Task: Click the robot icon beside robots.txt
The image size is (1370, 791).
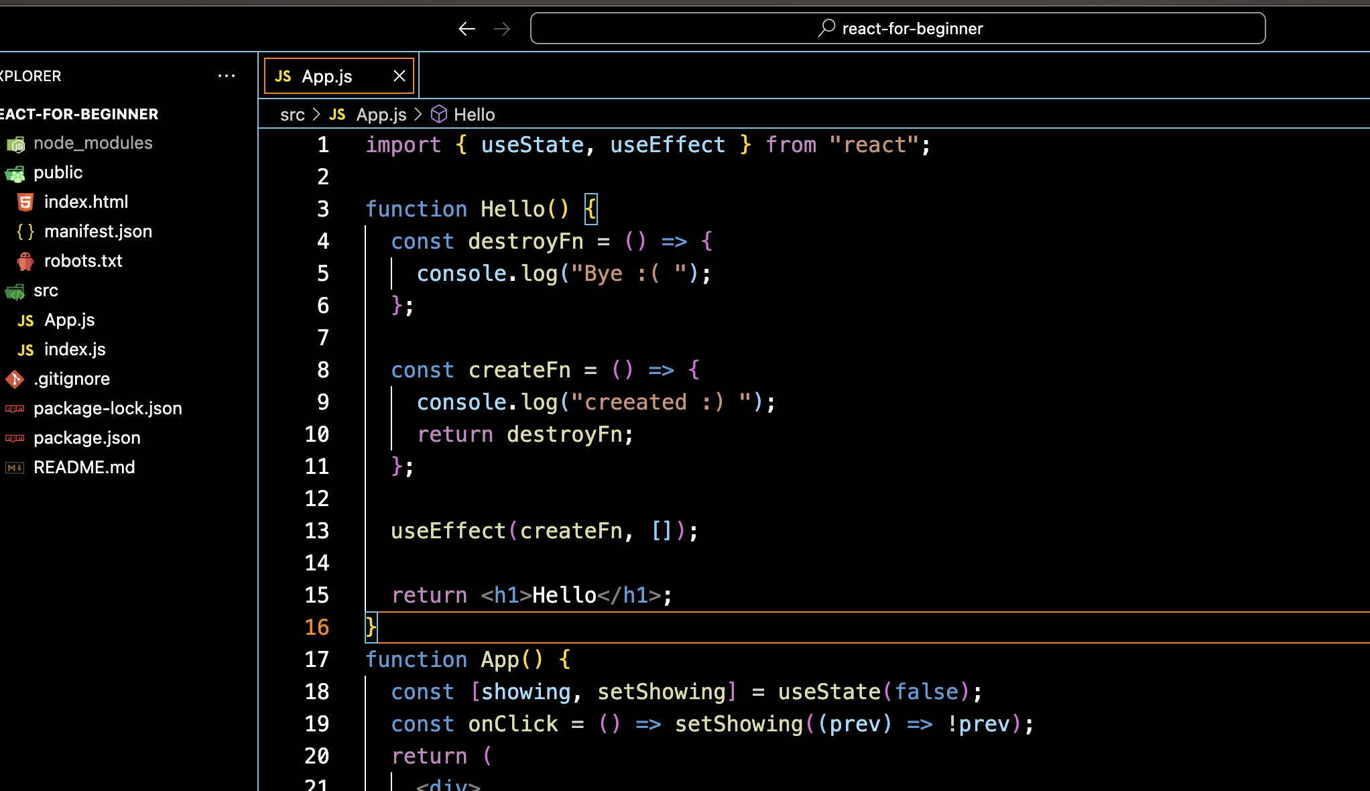Action: pos(25,261)
